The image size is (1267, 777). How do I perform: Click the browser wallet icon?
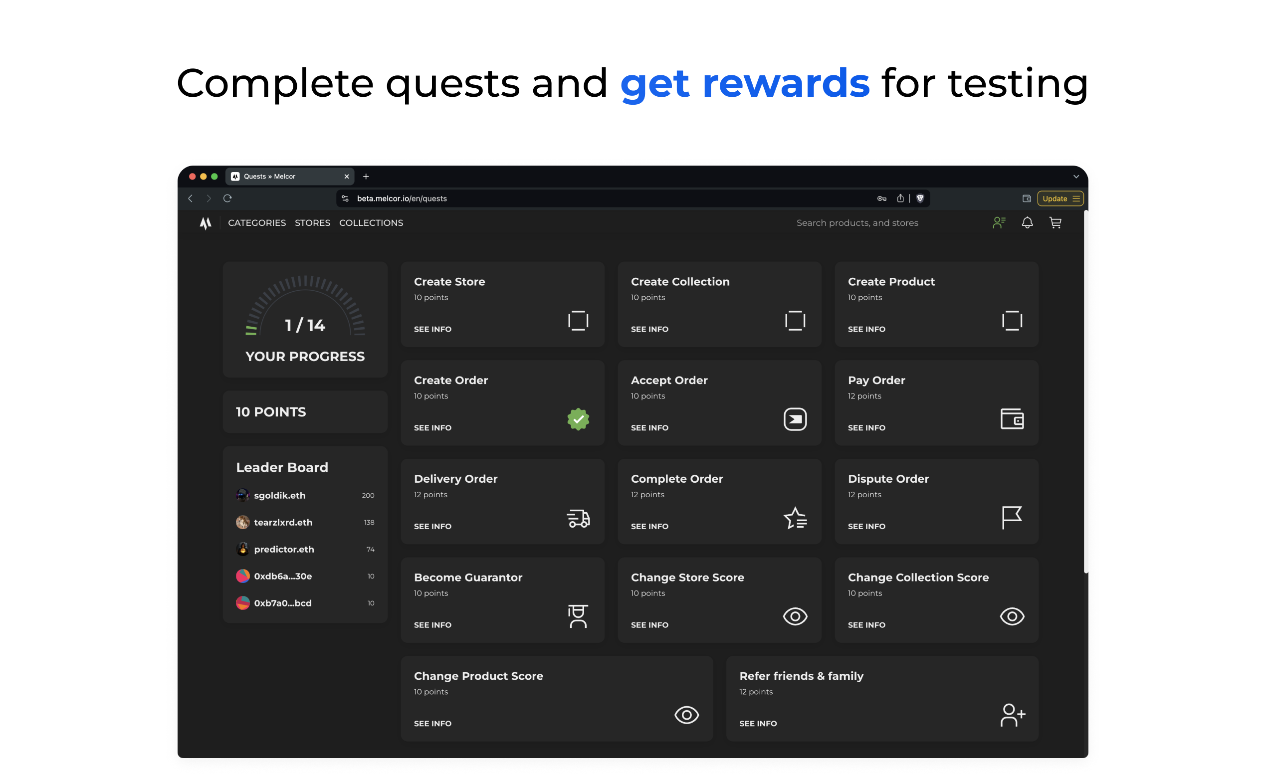[x=1027, y=198]
